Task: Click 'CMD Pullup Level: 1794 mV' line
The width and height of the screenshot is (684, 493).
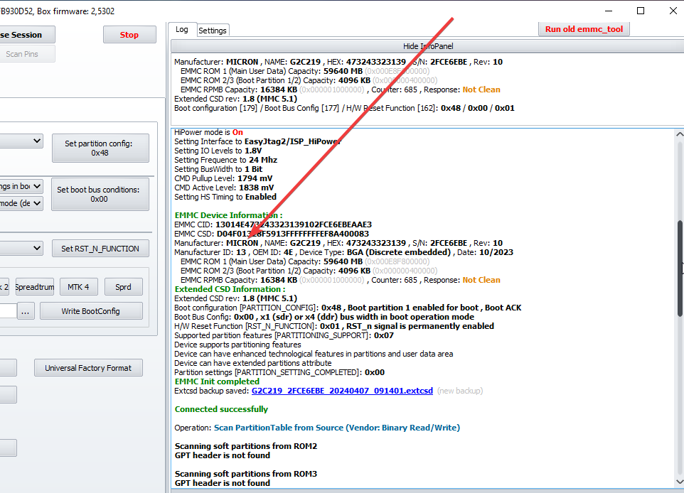Action: coord(223,178)
